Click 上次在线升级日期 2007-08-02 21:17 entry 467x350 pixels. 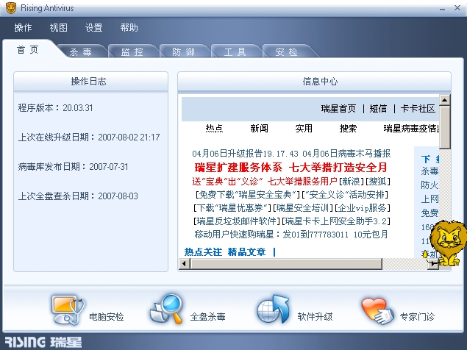tap(89, 137)
